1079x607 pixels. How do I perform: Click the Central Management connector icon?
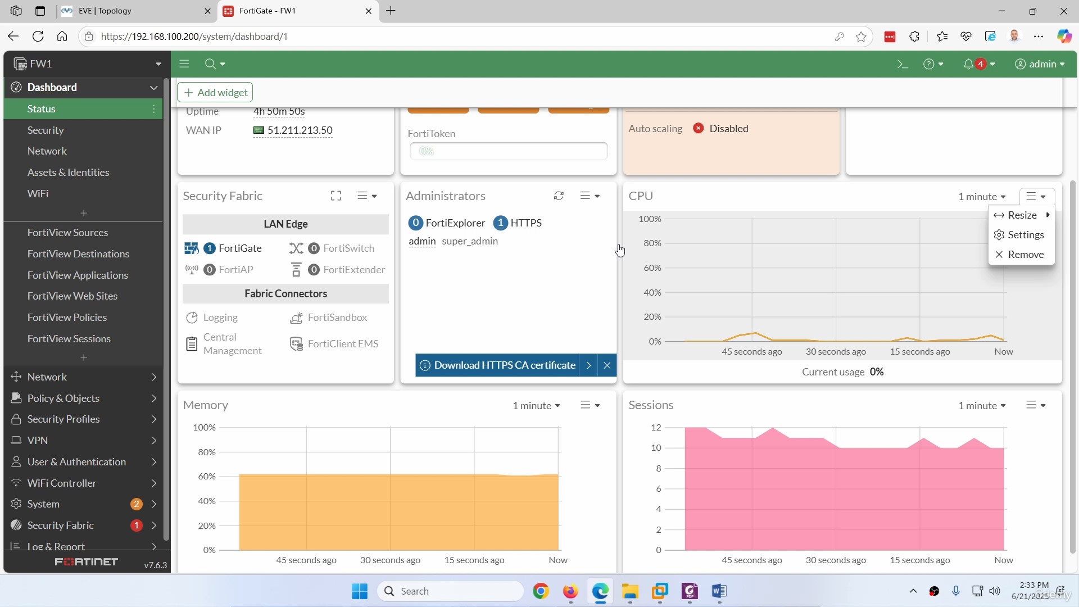(192, 344)
